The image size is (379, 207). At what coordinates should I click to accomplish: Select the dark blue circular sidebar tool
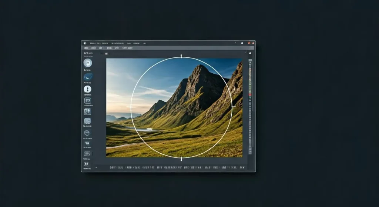pos(88,77)
